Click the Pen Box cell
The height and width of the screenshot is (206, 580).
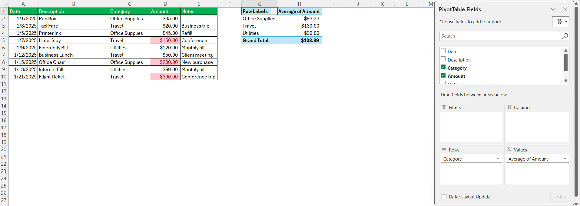pyautogui.click(x=73, y=18)
